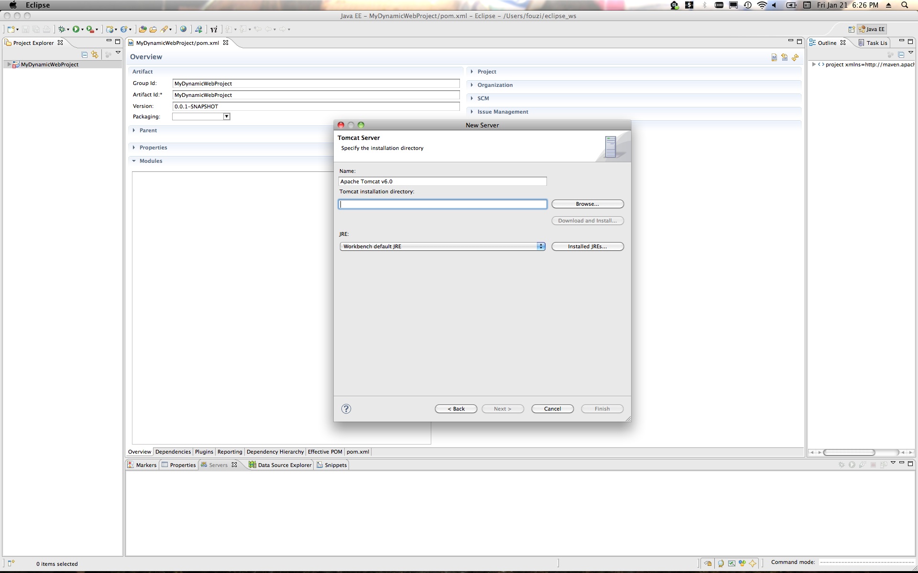
Task: Open the Data Source Explorer tab
Action: [280, 465]
